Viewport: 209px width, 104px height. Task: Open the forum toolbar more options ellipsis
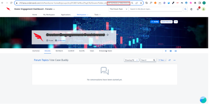174,60
